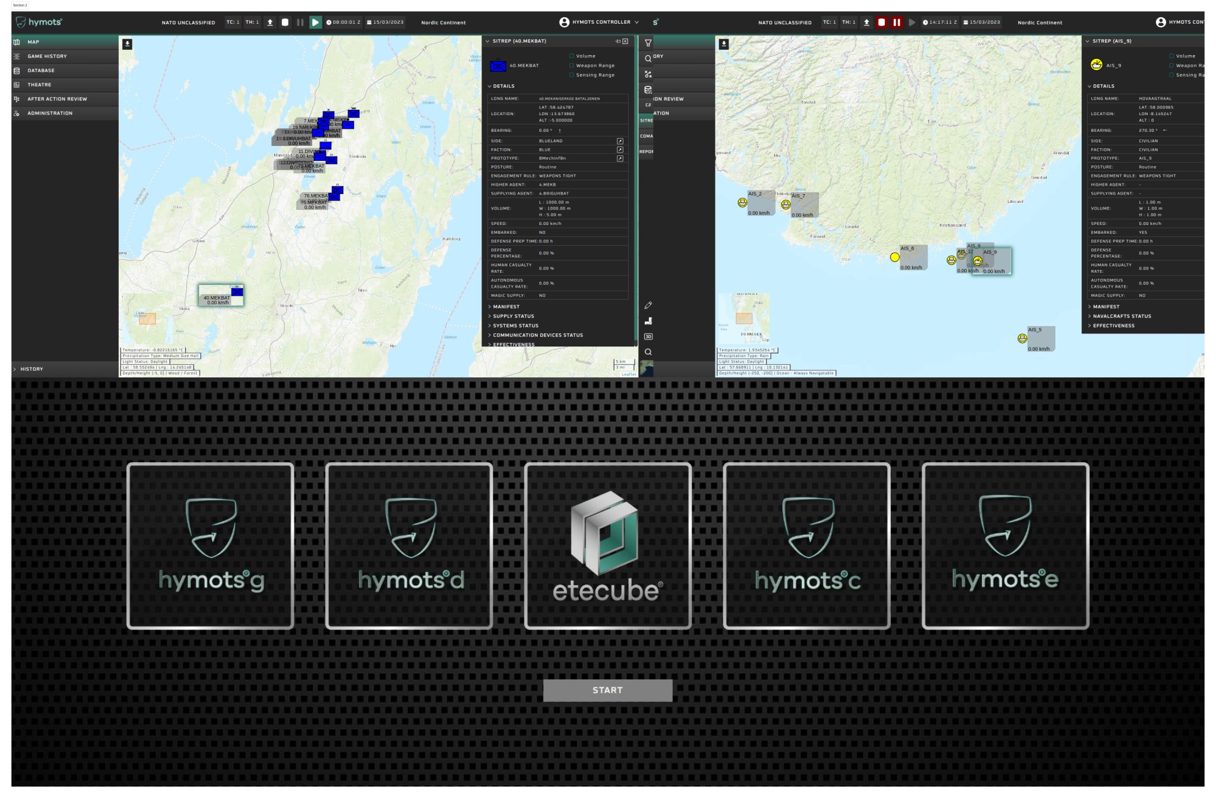Viewport: 1216px width, 798px height.
Task: Open THEATRE in left sidebar
Action: coord(65,85)
